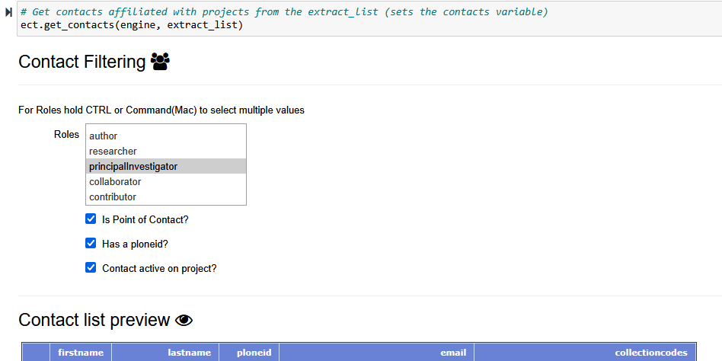Click the Contact Filtering heading text
This screenshot has height=361, width=722.
tap(81, 62)
